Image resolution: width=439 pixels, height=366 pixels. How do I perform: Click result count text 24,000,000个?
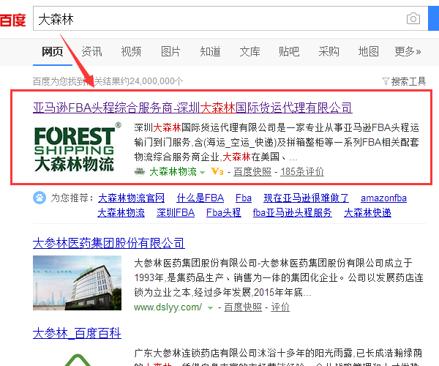coord(156,81)
